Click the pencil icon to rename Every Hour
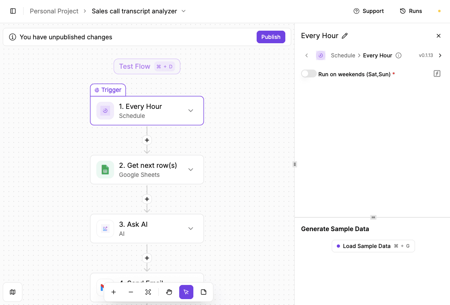450x305 pixels. coord(345,35)
